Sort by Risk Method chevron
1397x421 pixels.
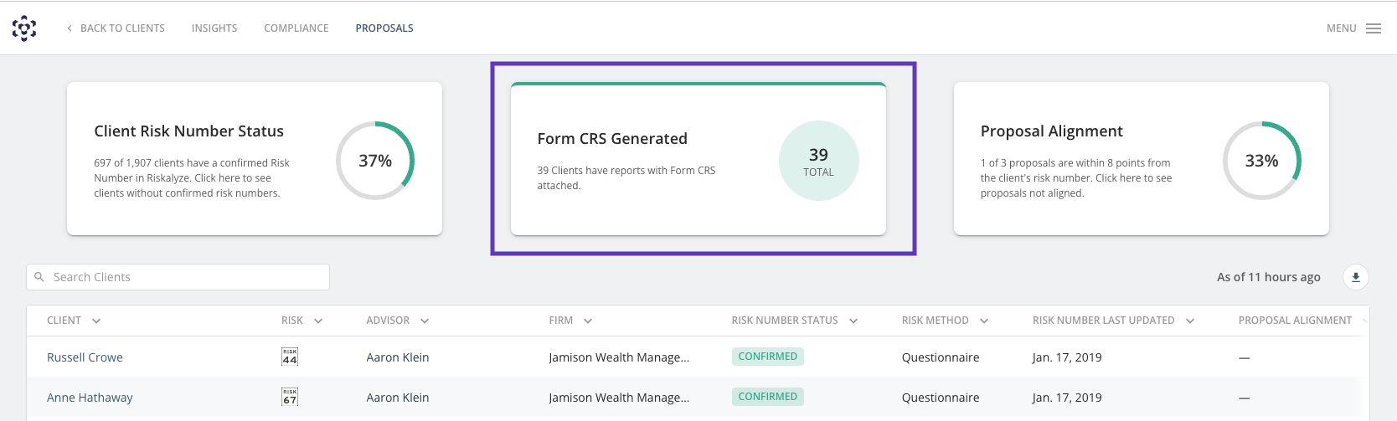point(984,321)
